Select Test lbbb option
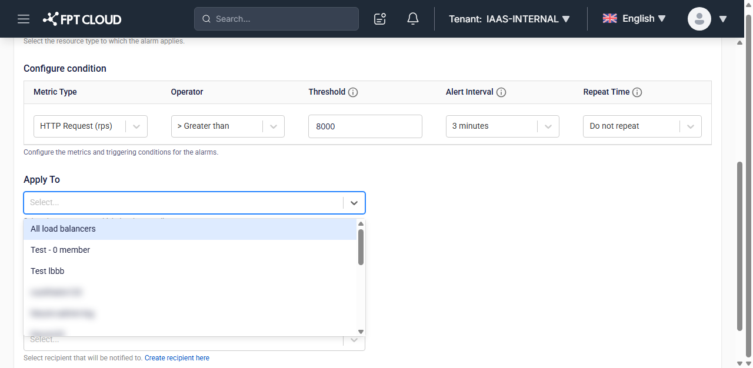This screenshot has height=368, width=753. point(190,271)
